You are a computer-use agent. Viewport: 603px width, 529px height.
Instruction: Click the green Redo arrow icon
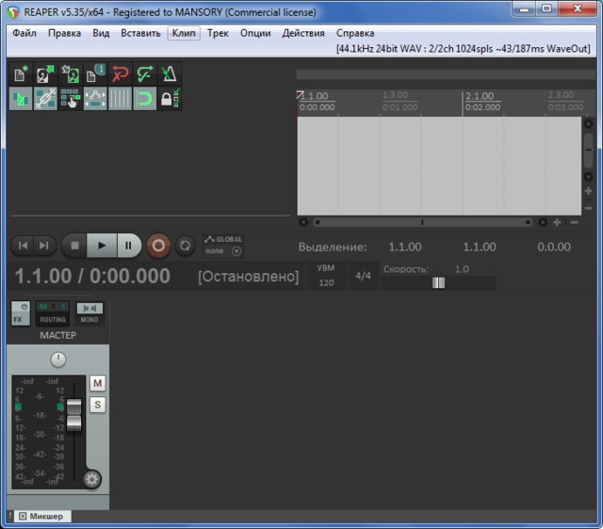point(144,74)
